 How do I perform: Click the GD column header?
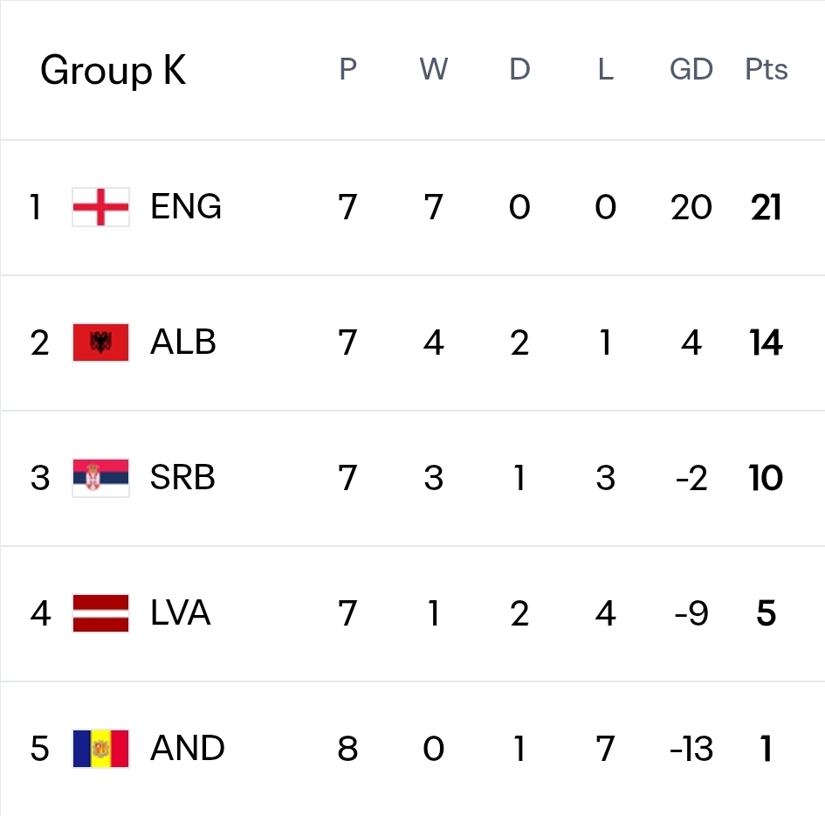pos(691,70)
